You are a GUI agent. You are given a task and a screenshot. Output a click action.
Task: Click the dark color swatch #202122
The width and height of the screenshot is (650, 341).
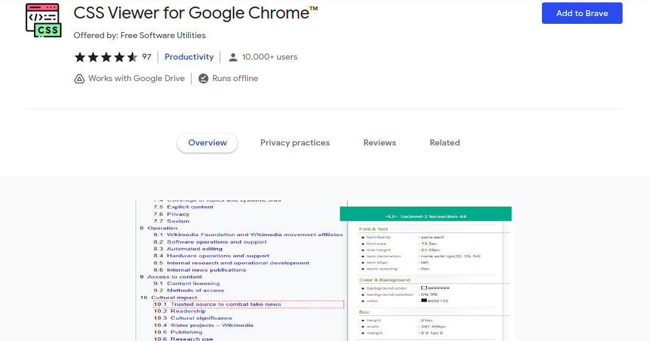click(424, 300)
